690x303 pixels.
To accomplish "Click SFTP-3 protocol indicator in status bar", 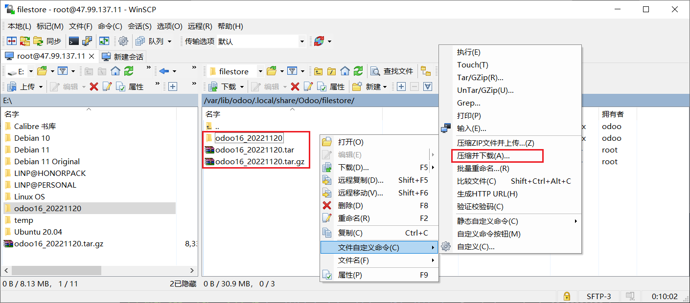I will (x=598, y=296).
